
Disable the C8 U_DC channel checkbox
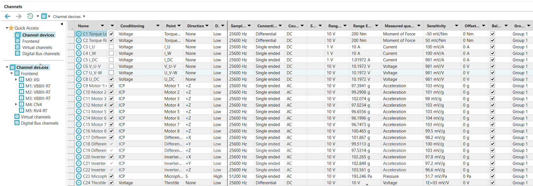click(x=111, y=79)
